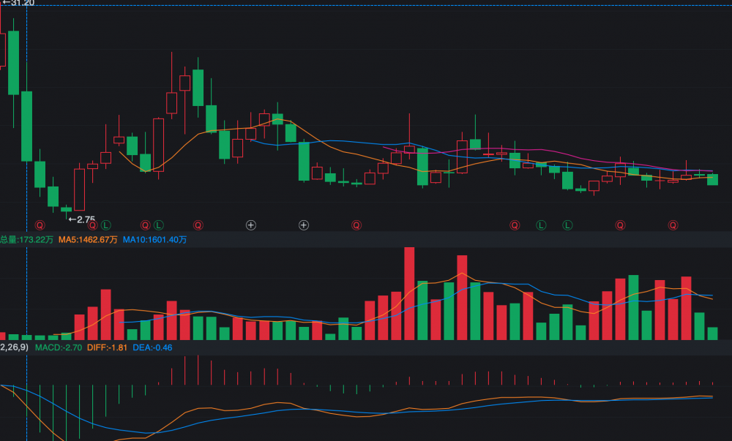The width and height of the screenshot is (732, 441).
Task: Click the last green L marker
Action: pyautogui.click(x=567, y=225)
